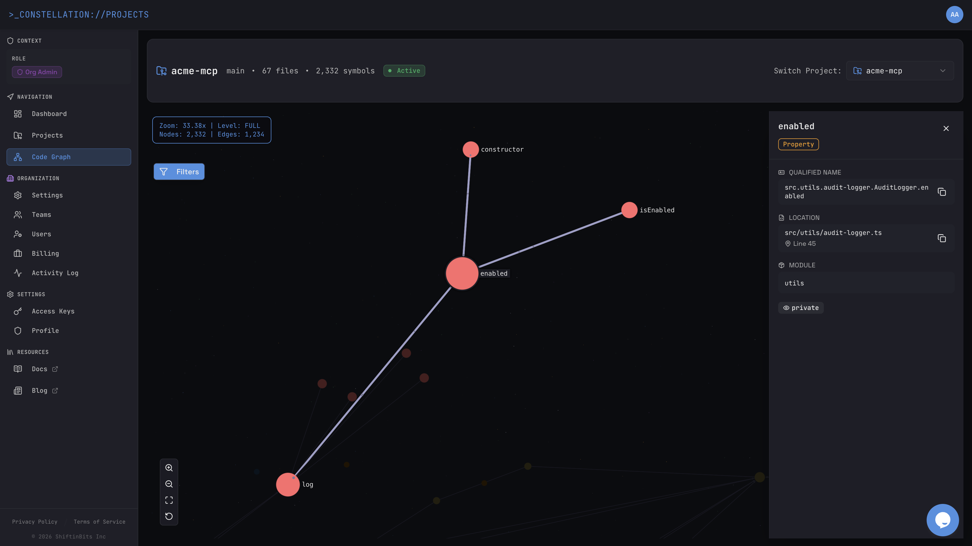Viewport: 972px width, 546px height.
Task: Open the Switch Project dropdown
Action: 900,71
